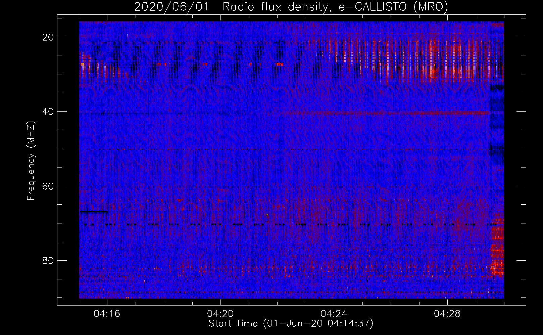
Task: Click the time tick label "04:16"
Action: click(107, 314)
